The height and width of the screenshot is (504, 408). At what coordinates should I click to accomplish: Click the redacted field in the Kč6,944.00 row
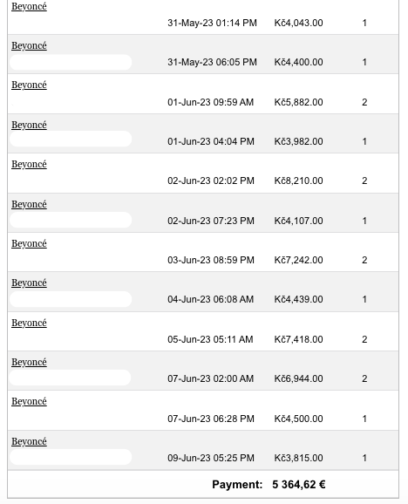click(x=70, y=378)
